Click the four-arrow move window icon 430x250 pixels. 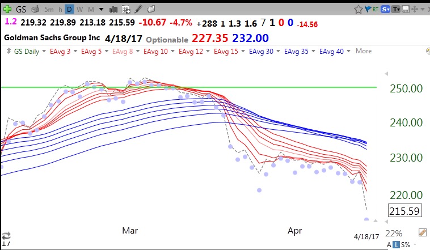(414, 9)
